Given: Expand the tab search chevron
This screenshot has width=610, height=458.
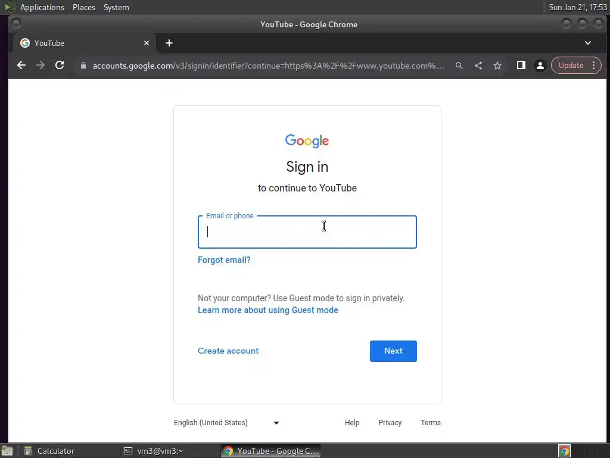Looking at the screenshot, I should click(588, 43).
